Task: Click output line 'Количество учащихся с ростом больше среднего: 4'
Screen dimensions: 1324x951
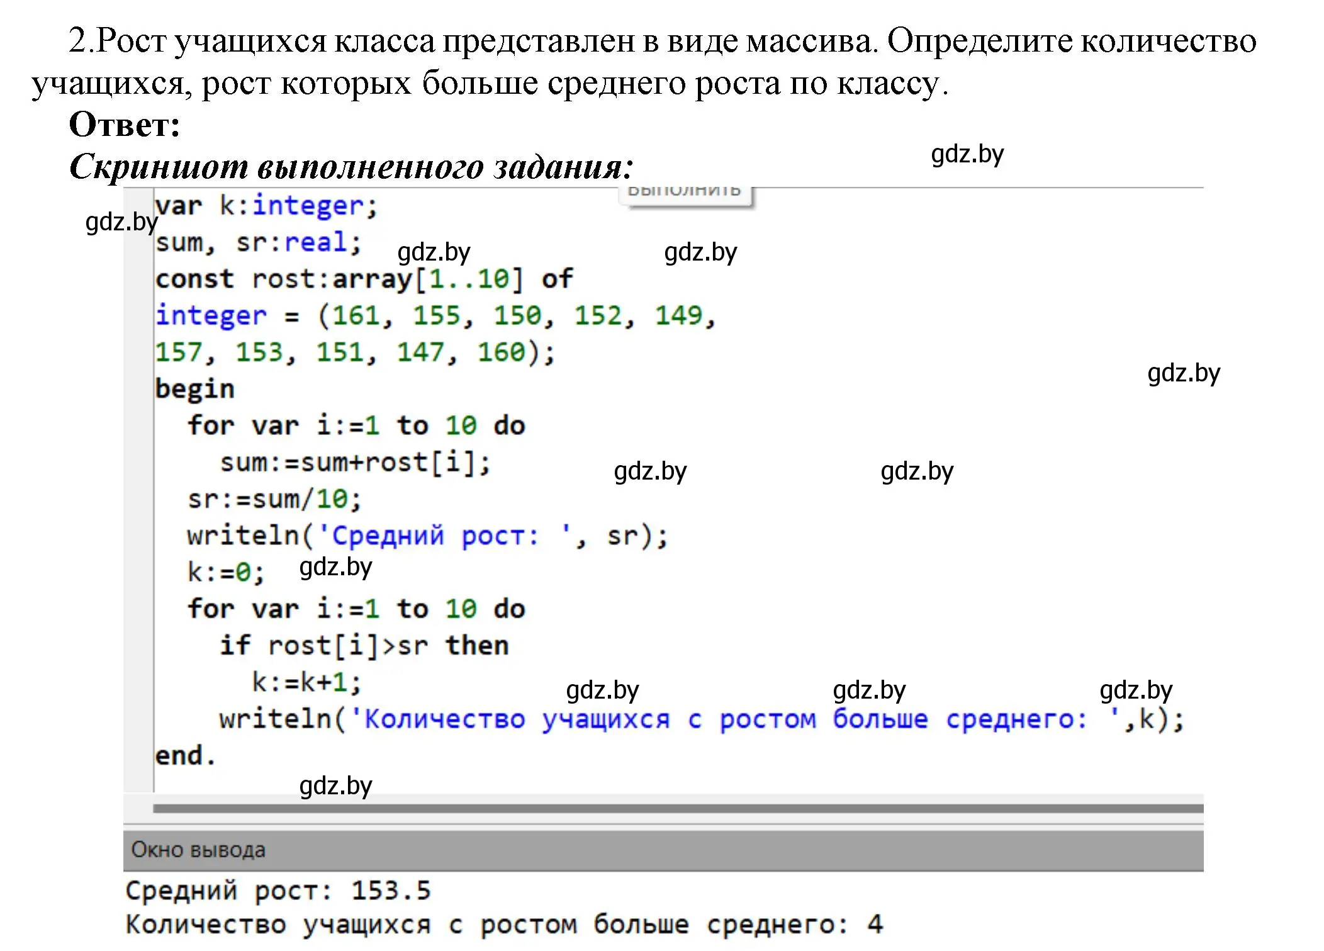Action: [x=504, y=925]
